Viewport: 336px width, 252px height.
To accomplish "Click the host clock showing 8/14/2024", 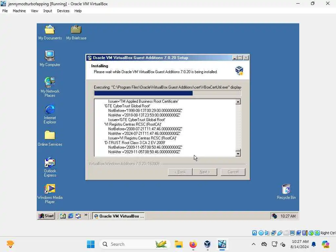I will click(300, 244).
